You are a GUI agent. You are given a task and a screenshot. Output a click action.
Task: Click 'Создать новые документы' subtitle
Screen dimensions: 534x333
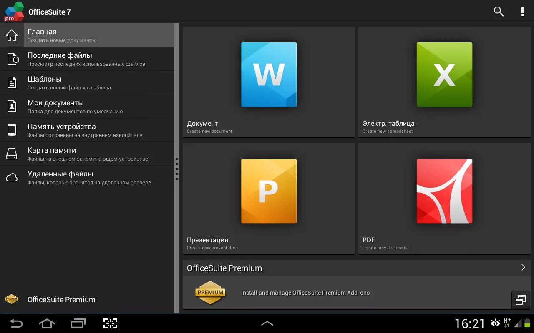[x=62, y=40]
